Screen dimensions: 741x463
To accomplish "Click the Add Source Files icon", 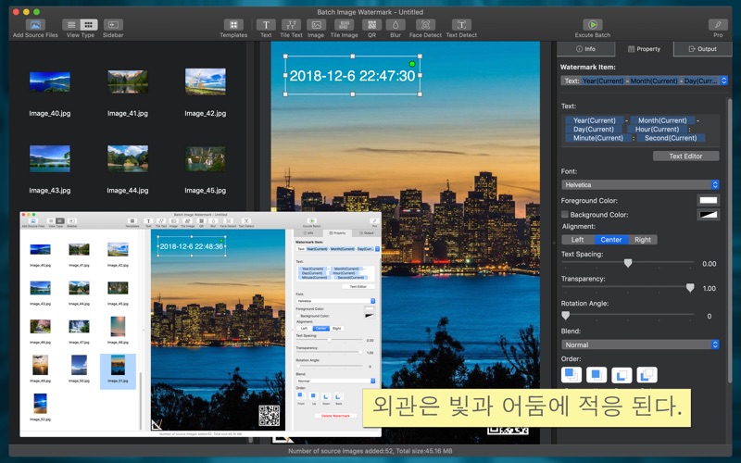I will pos(35,25).
